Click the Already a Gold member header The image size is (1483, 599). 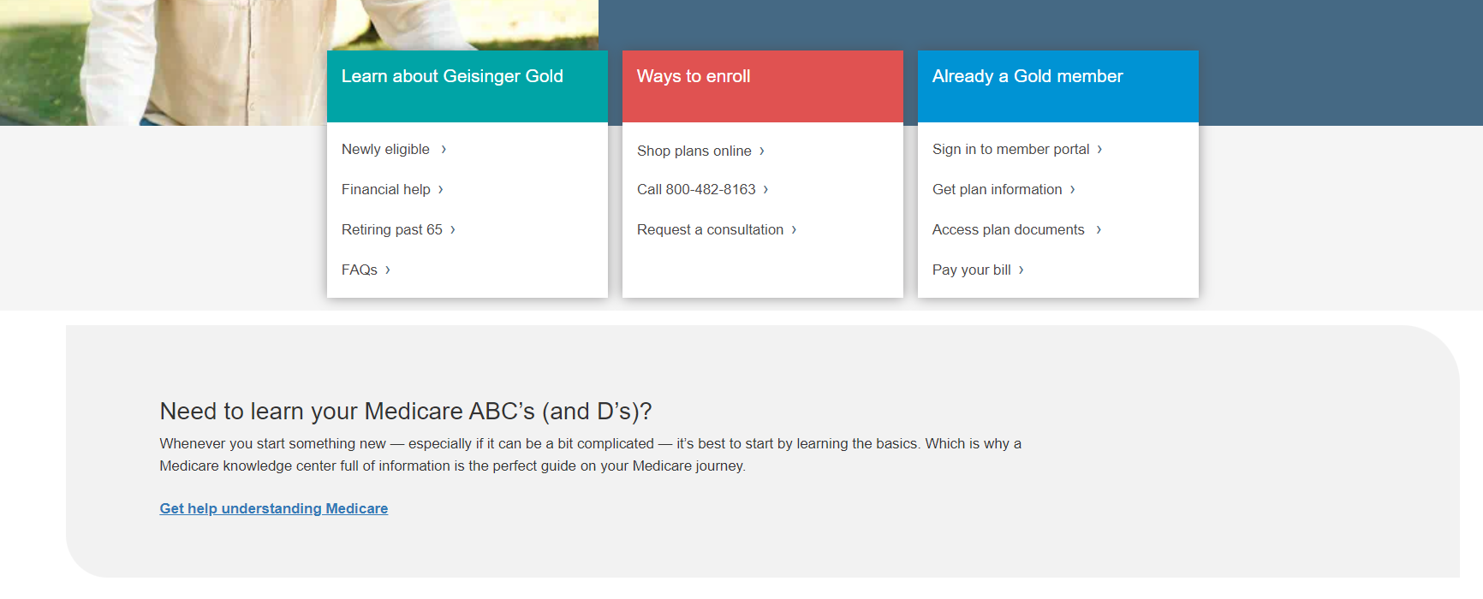1058,86
